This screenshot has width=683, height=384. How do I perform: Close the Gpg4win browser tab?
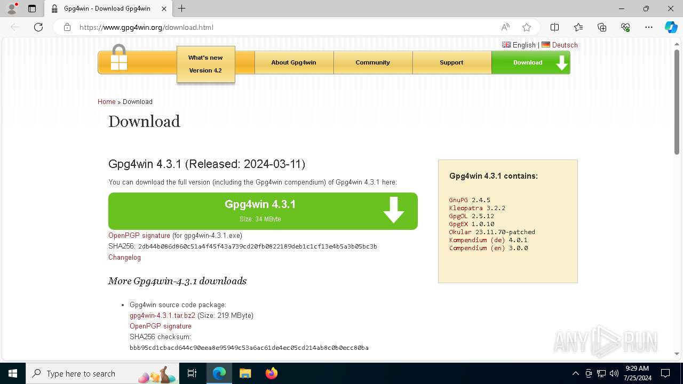coord(164,9)
